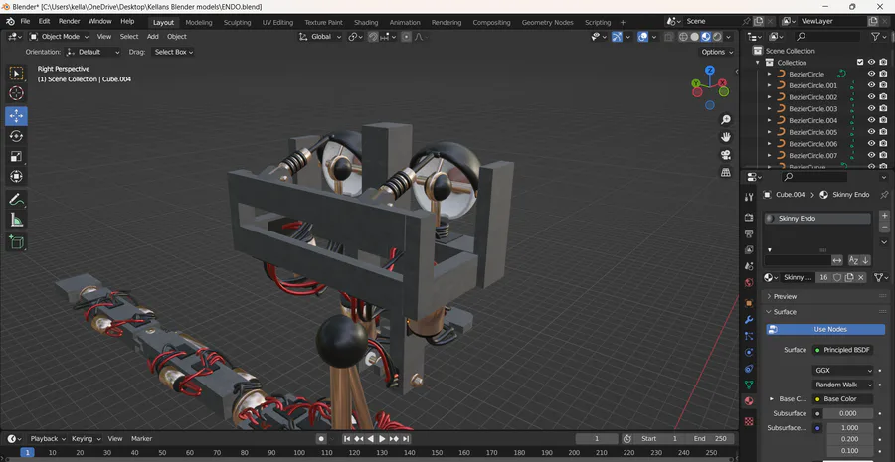The height and width of the screenshot is (462, 895).
Task: Click the End frame 250 field
Action: [x=710, y=438]
